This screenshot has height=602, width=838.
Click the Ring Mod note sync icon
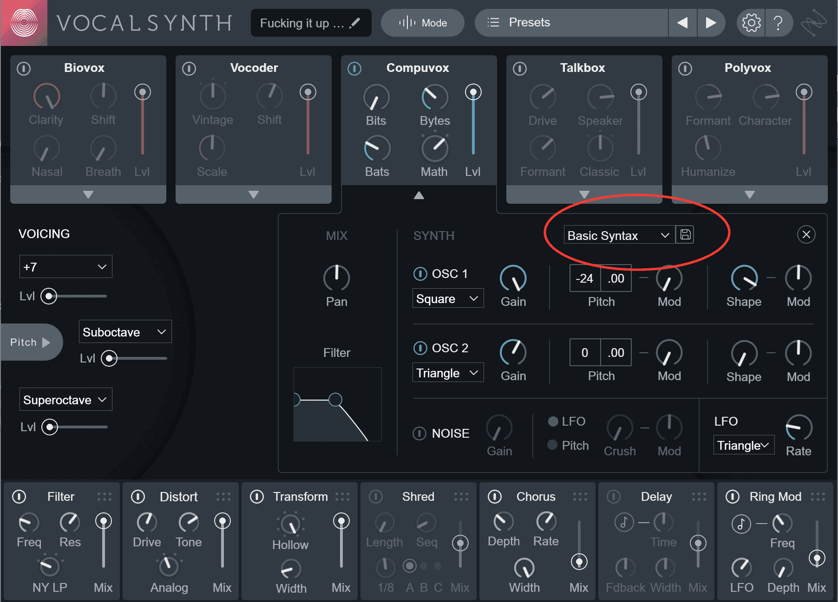741,524
